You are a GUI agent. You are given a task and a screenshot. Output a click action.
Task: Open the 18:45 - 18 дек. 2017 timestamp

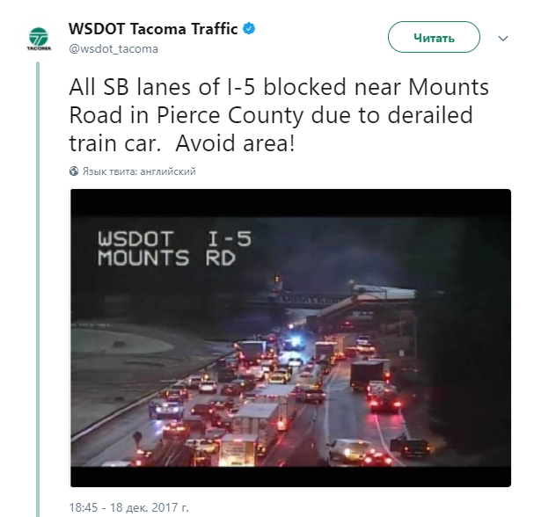pyautogui.click(x=129, y=507)
